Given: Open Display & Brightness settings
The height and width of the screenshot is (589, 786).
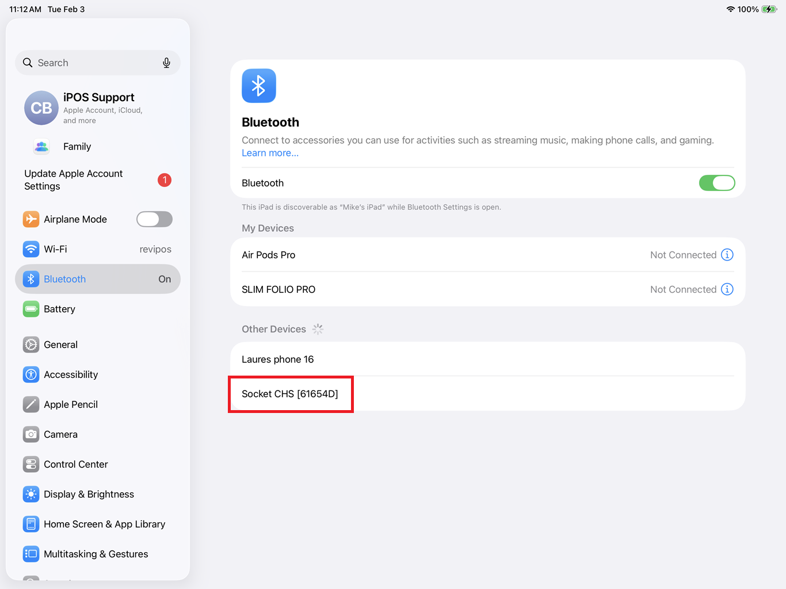Looking at the screenshot, I should pyautogui.click(x=98, y=494).
